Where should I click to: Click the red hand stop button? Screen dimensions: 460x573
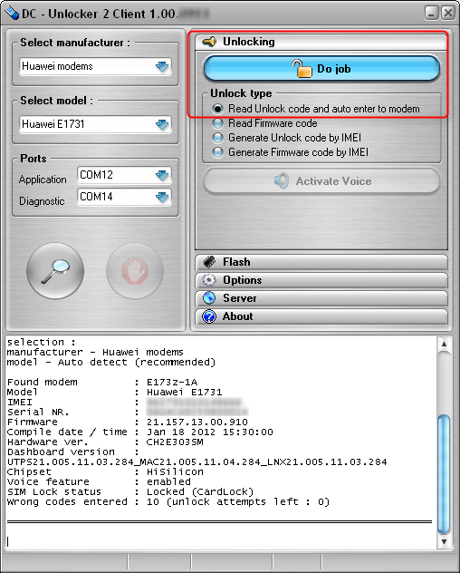[x=135, y=271]
